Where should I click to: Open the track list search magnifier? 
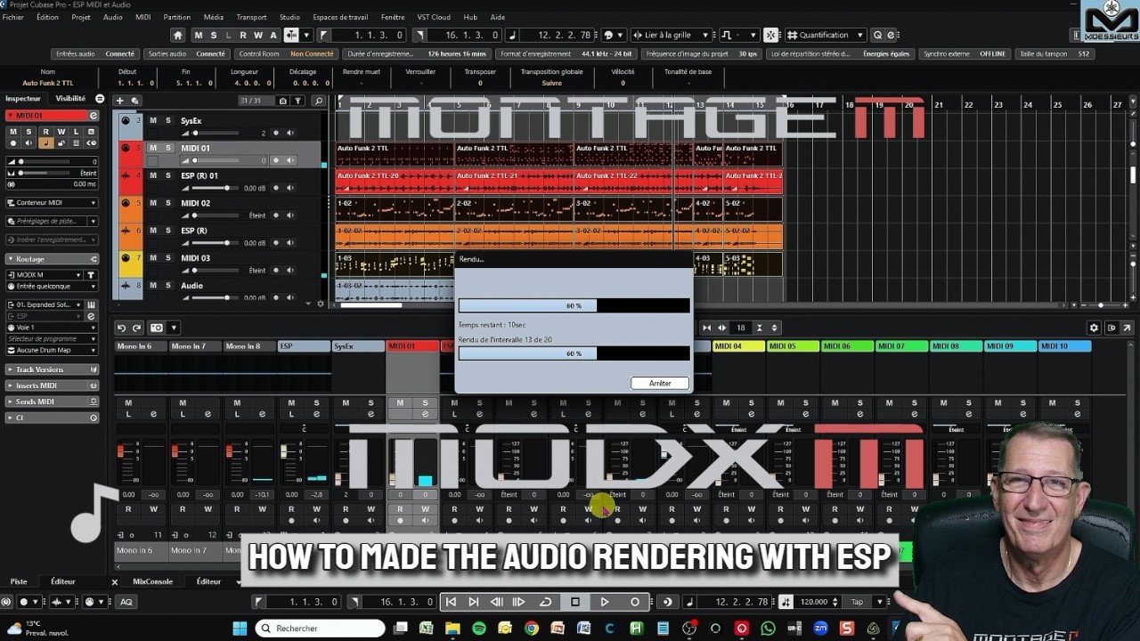[319, 101]
